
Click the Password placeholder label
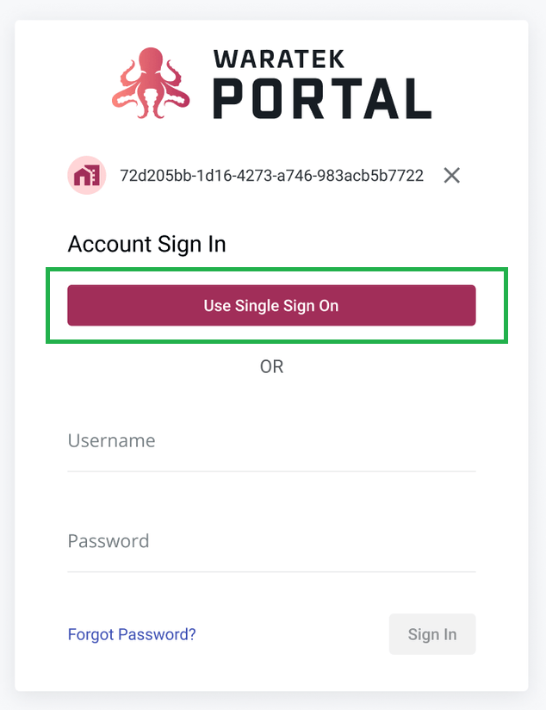pos(109,541)
